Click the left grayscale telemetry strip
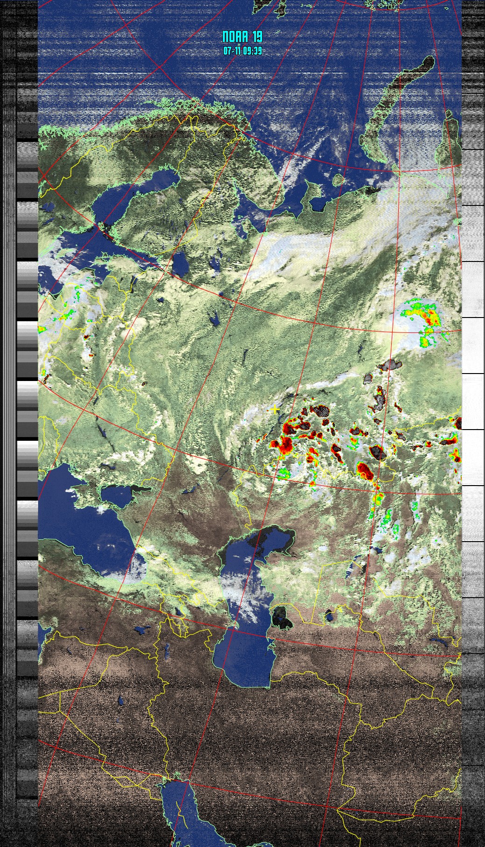The image size is (485, 847). coord(27,420)
